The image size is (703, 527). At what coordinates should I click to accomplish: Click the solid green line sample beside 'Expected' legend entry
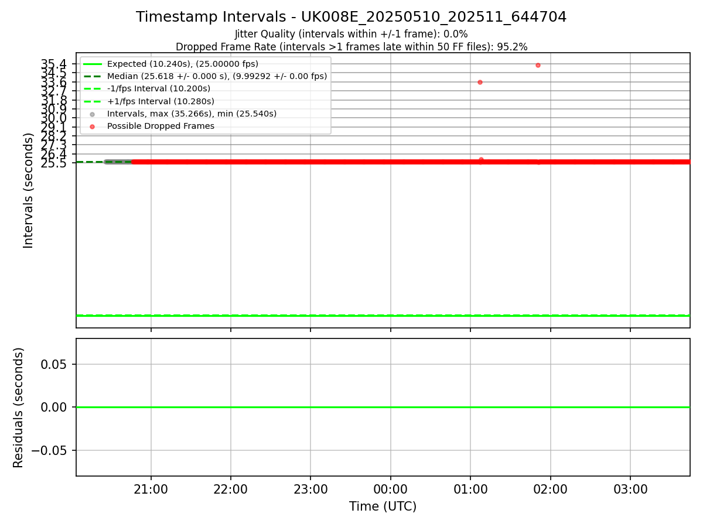click(x=92, y=64)
